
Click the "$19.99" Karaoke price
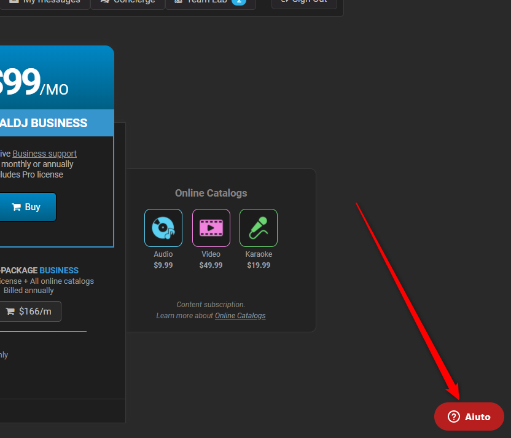259,265
